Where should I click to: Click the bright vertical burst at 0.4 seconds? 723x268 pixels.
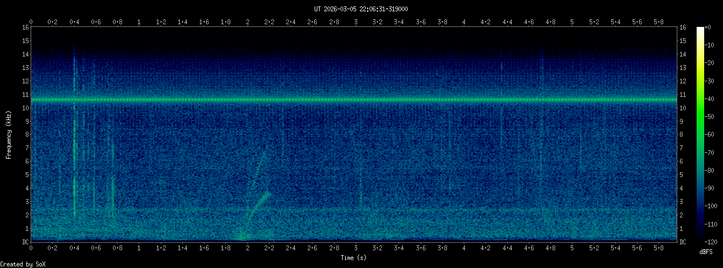click(74, 161)
